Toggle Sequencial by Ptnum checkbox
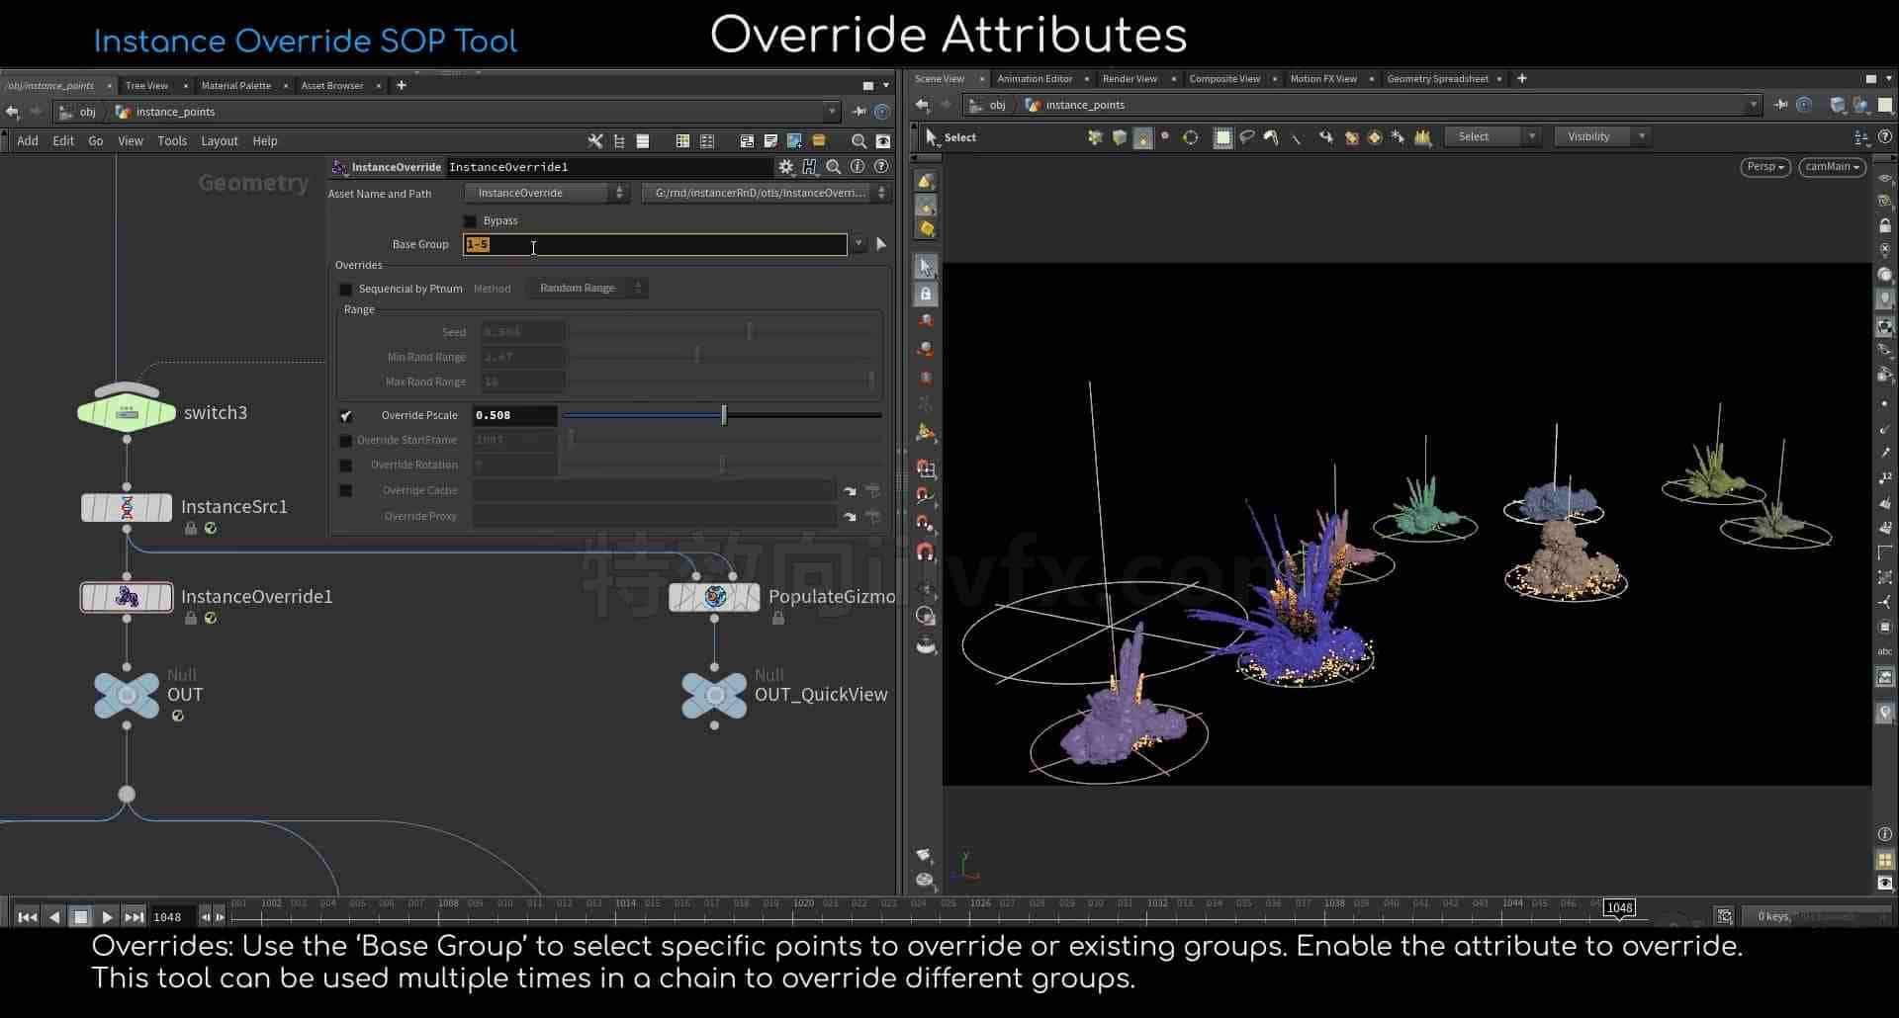 pos(345,290)
